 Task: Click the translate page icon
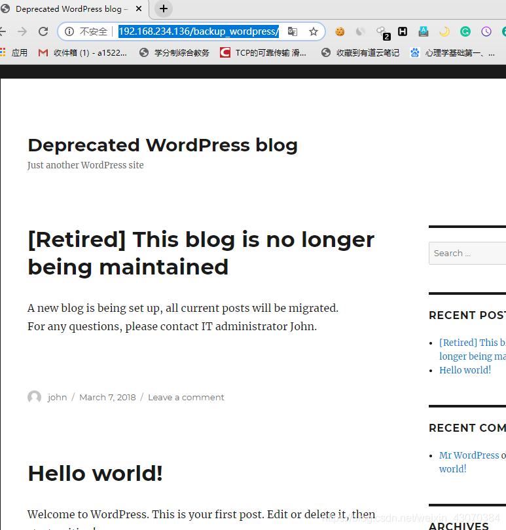[x=293, y=31]
